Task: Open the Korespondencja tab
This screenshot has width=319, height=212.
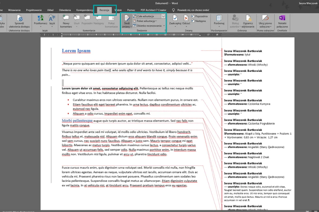Action: (85, 10)
